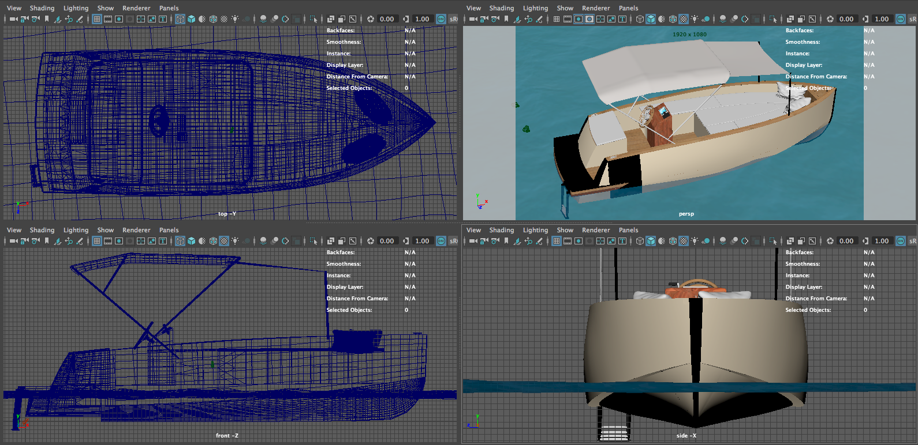Click smooth shade all cube in persp panel
This screenshot has width=918, height=445.
[651, 19]
